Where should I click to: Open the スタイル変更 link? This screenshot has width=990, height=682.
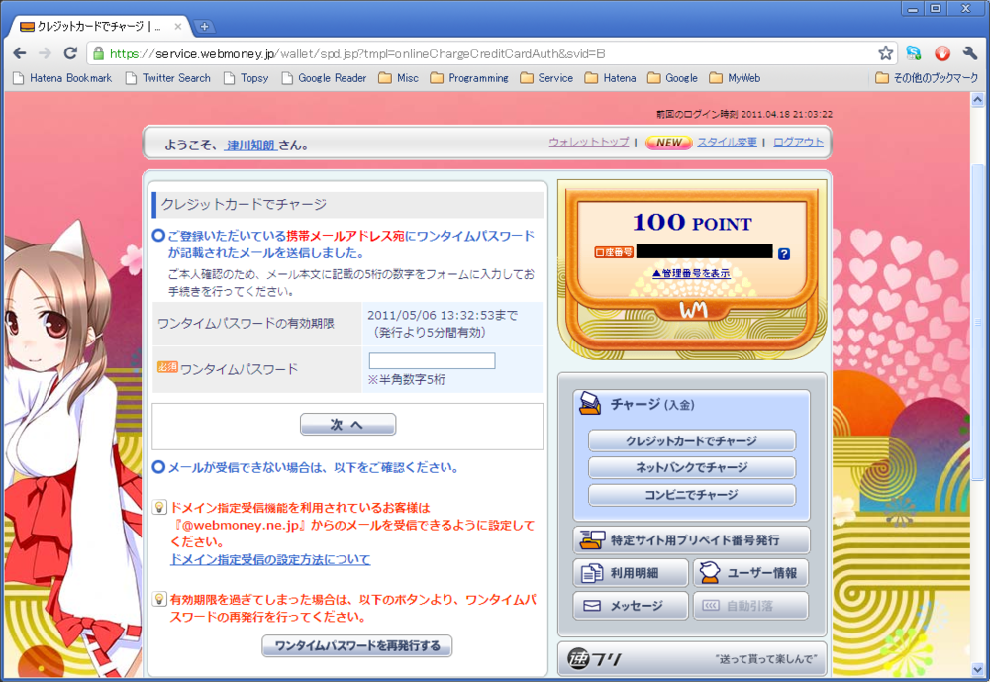[727, 143]
